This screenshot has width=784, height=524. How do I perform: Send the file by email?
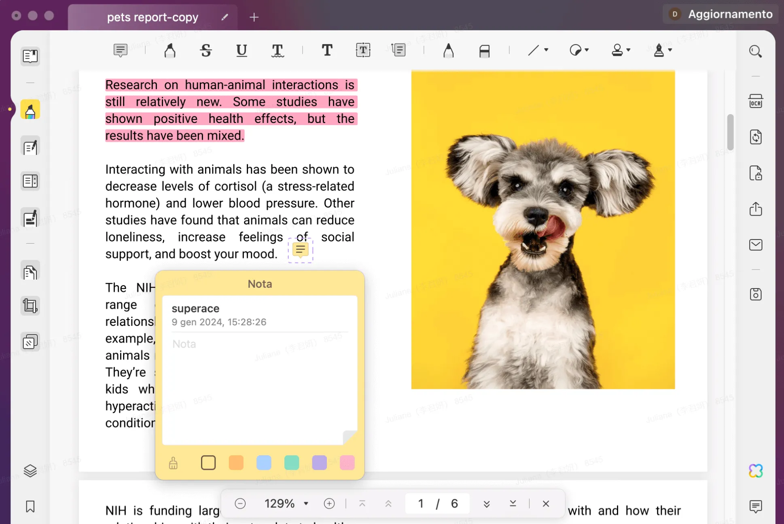point(755,245)
